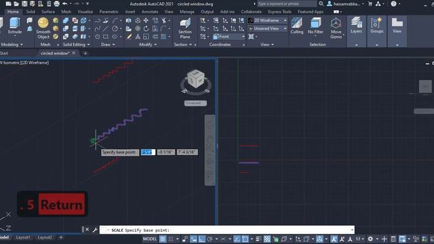This screenshot has height=244, width=434.
Task: Click the customize wrench icon on command line
Action: click(95, 230)
